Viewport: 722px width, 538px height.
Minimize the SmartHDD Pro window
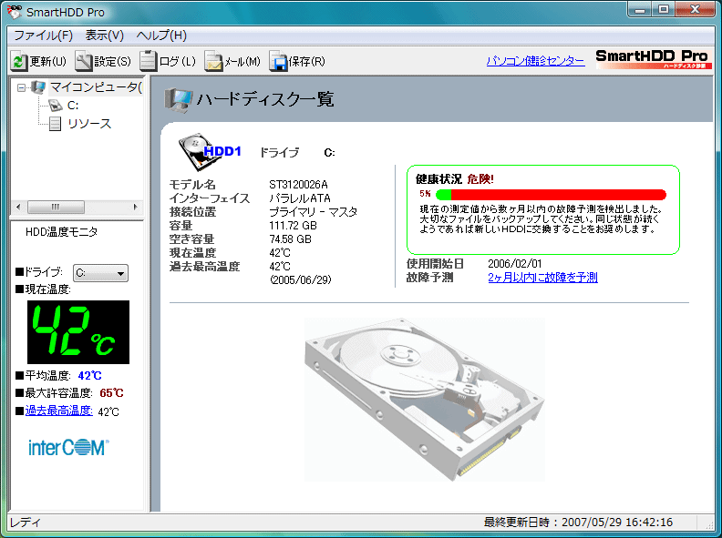click(x=640, y=9)
